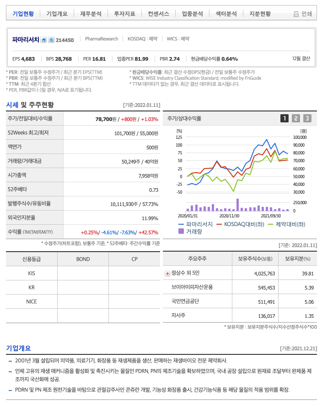The width and height of the screenshot is (322, 406).
Task: Click the 제약대비(좌) green legend entry
Action: pos(286,224)
